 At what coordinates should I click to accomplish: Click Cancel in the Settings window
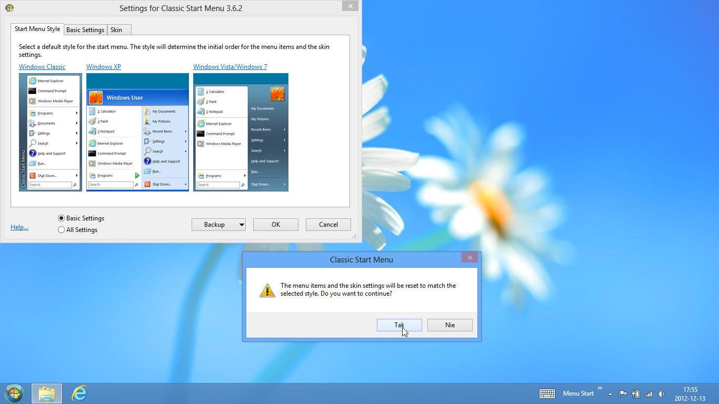(x=328, y=225)
